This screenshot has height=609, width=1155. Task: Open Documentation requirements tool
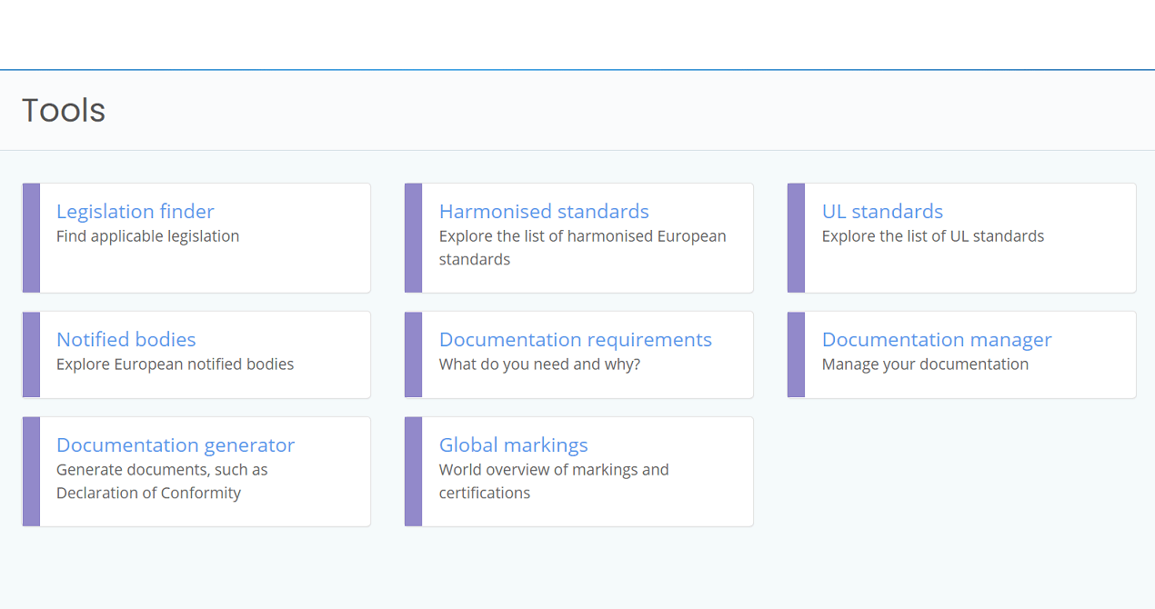[x=575, y=340]
